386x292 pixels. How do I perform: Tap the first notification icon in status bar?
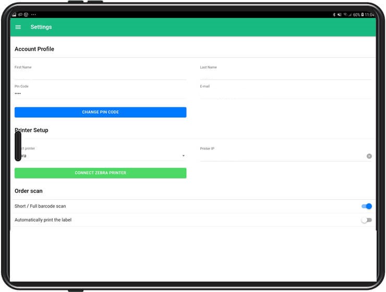pyautogui.click(x=15, y=15)
